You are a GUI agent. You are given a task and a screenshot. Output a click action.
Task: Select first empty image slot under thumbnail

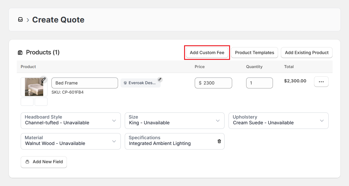pos(27,102)
